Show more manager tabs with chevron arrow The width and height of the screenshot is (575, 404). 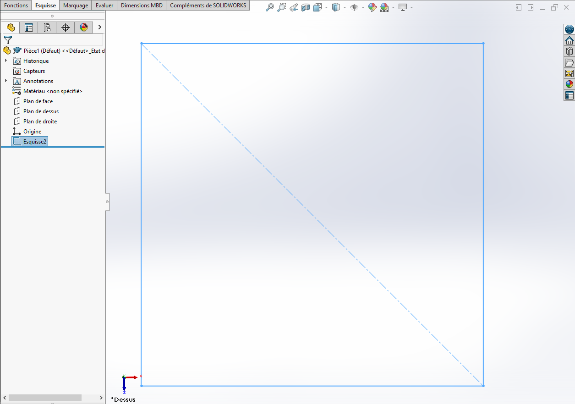click(99, 28)
